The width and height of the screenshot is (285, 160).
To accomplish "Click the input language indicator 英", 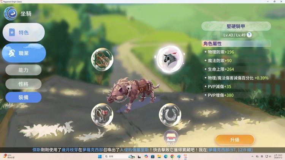I will pos(262,157).
